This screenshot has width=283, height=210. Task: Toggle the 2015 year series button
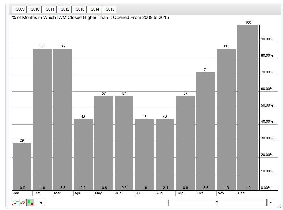pos(109,9)
